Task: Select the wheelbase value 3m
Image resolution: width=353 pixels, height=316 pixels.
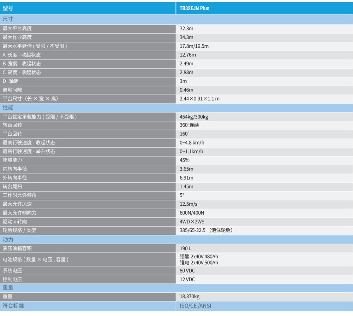Action: tap(183, 81)
